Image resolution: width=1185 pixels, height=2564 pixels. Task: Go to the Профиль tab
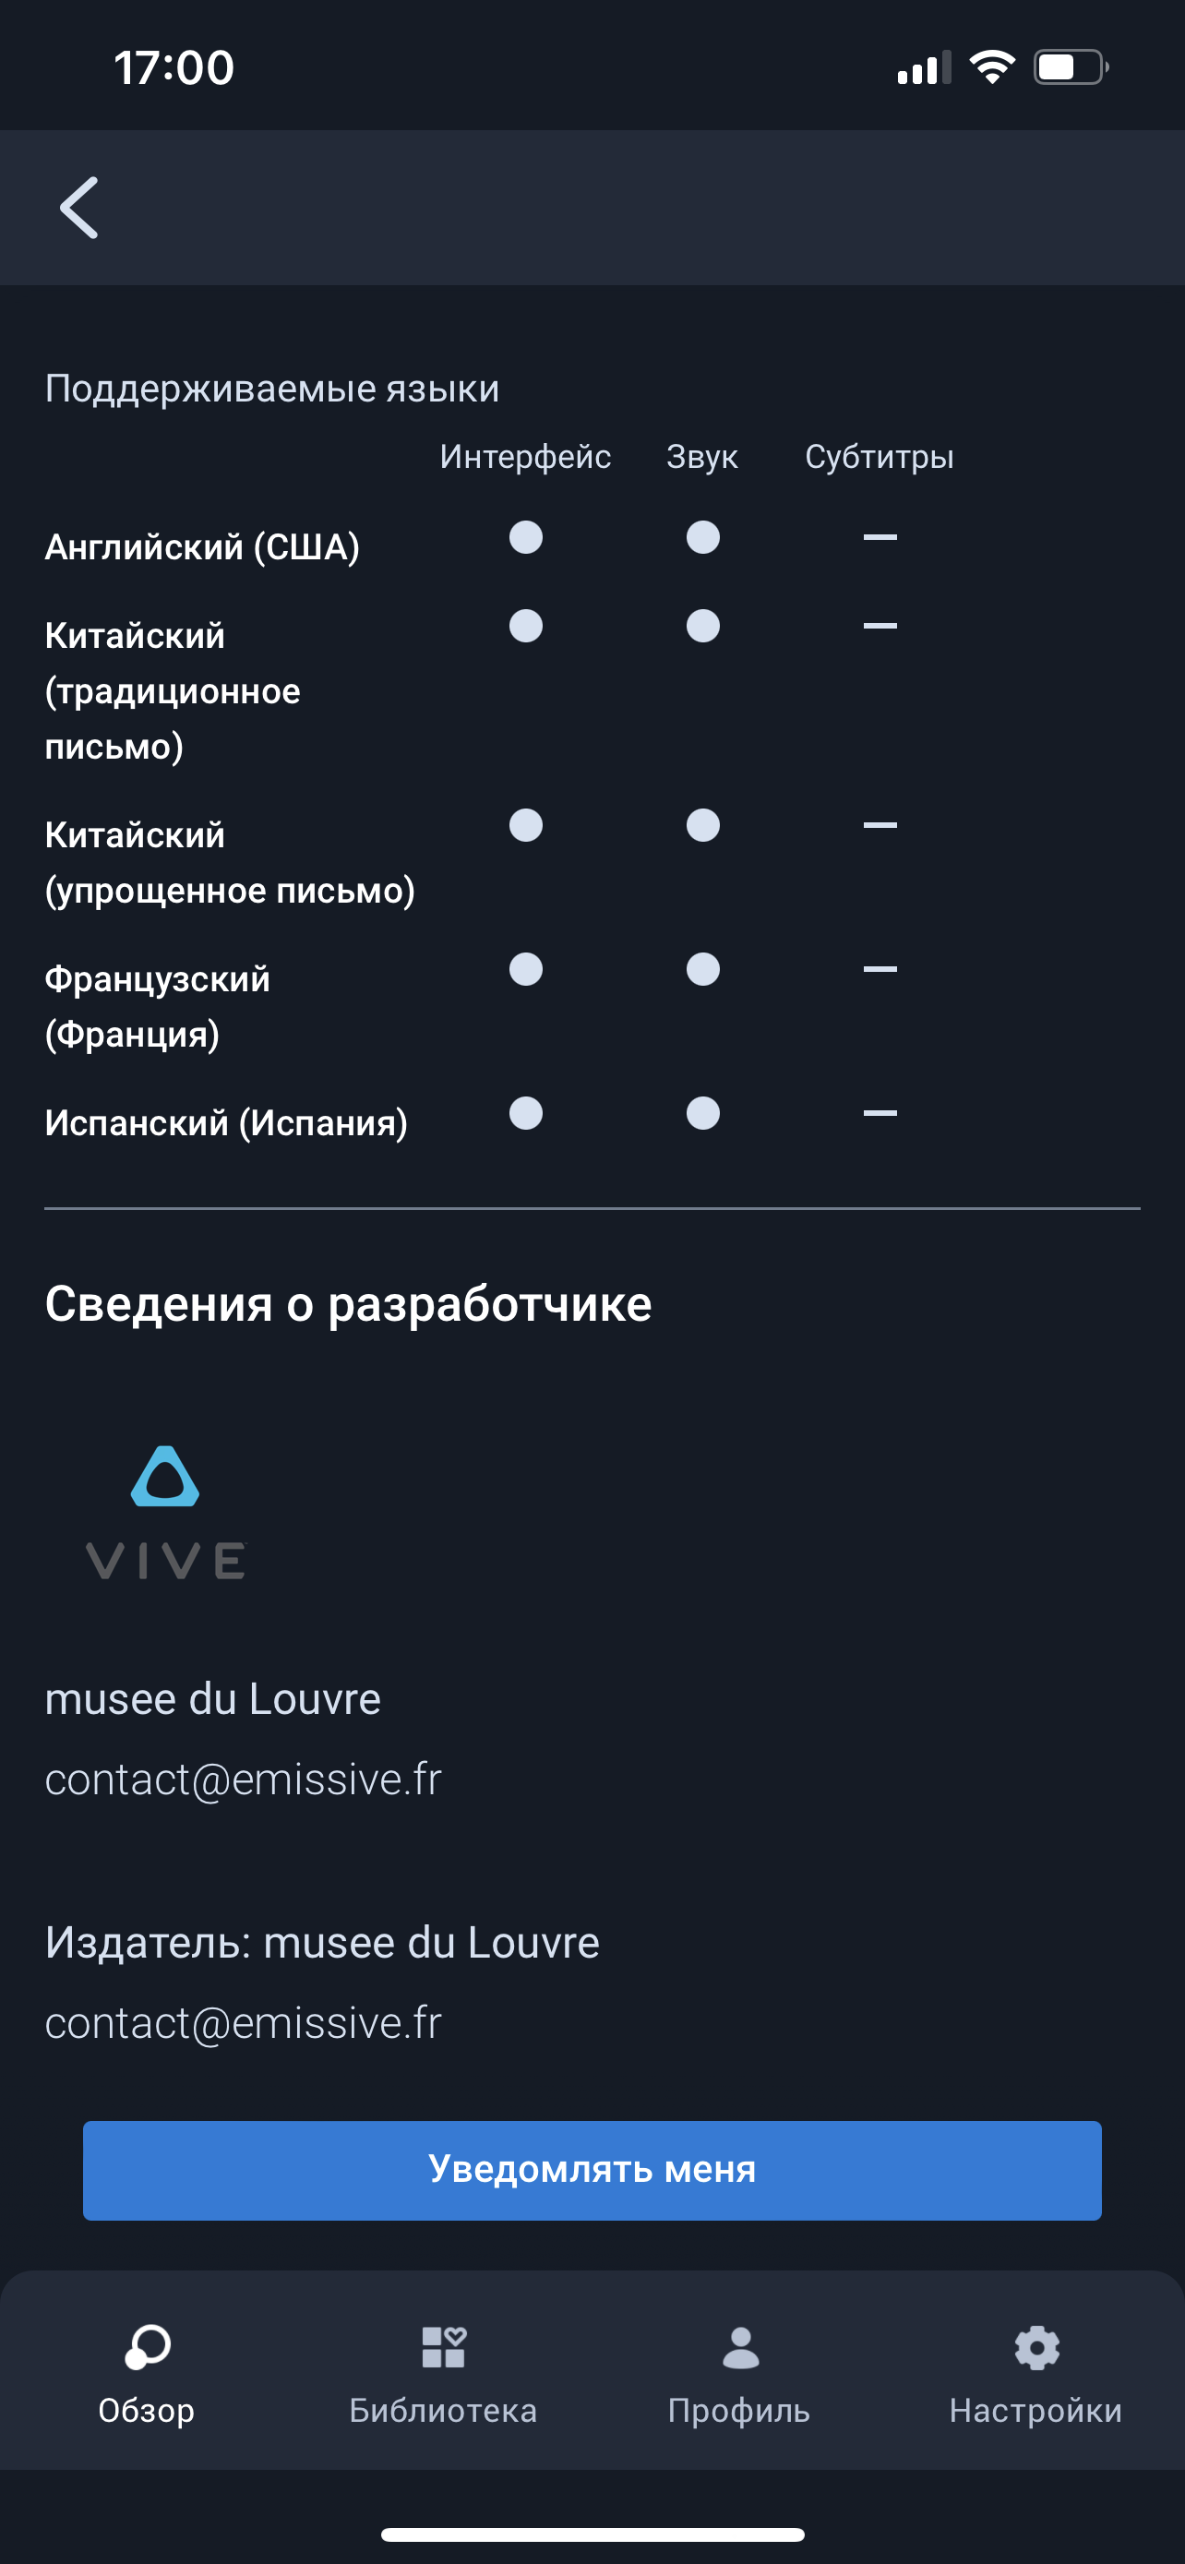click(739, 2373)
